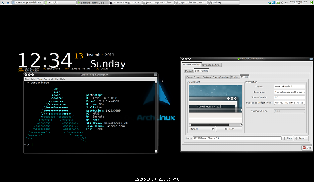The width and height of the screenshot is (314, 182).
Task: Open the Buttons tab
Action: coord(206,77)
